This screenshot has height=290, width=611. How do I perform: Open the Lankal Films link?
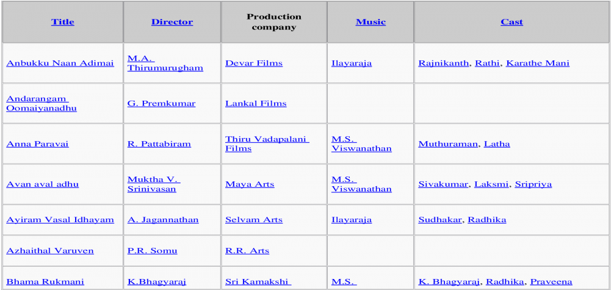coord(256,104)
